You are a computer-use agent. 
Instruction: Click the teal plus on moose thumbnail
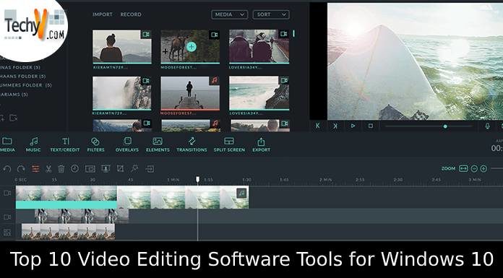pos(192,47)
